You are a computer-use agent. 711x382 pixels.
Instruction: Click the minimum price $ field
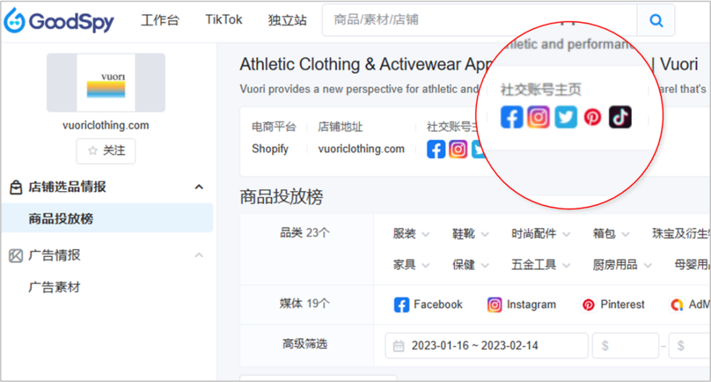tap(625, 346)
